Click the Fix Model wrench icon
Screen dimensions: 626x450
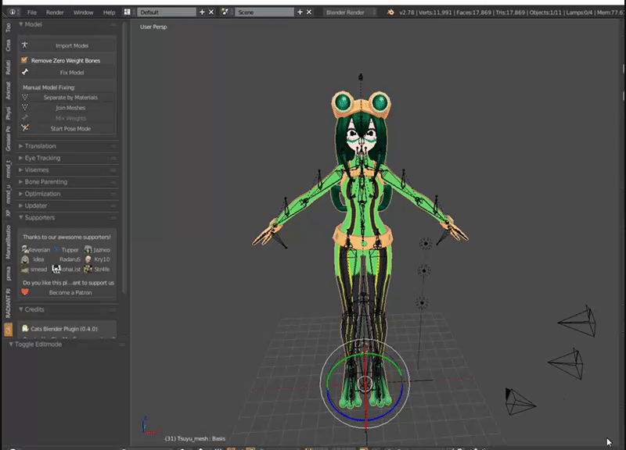coord(25,72)
